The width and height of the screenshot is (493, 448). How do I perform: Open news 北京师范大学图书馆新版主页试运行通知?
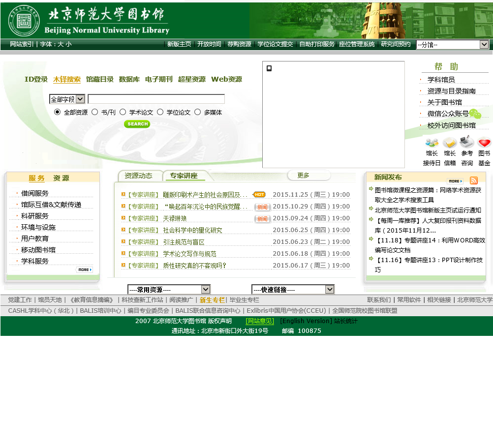pyautogui.click(x=428, y=210)
